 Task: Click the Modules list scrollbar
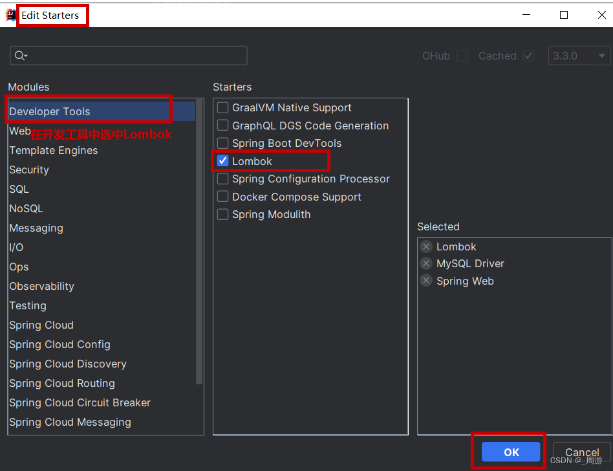199,241
